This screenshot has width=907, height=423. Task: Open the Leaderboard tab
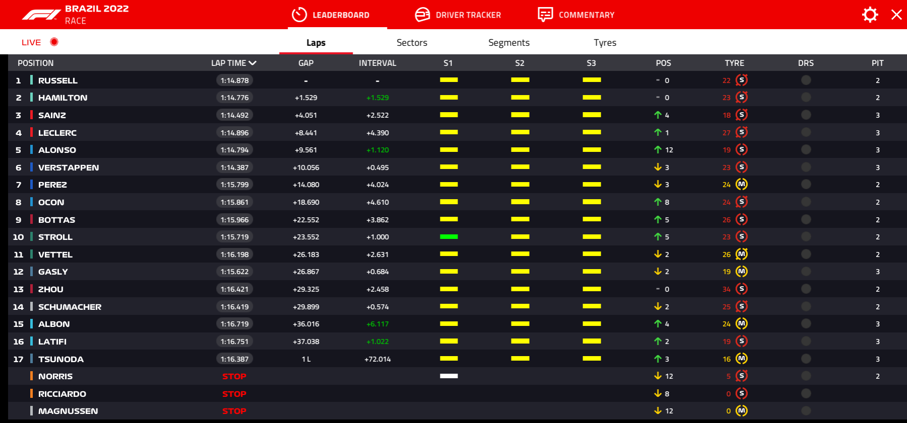331,15
